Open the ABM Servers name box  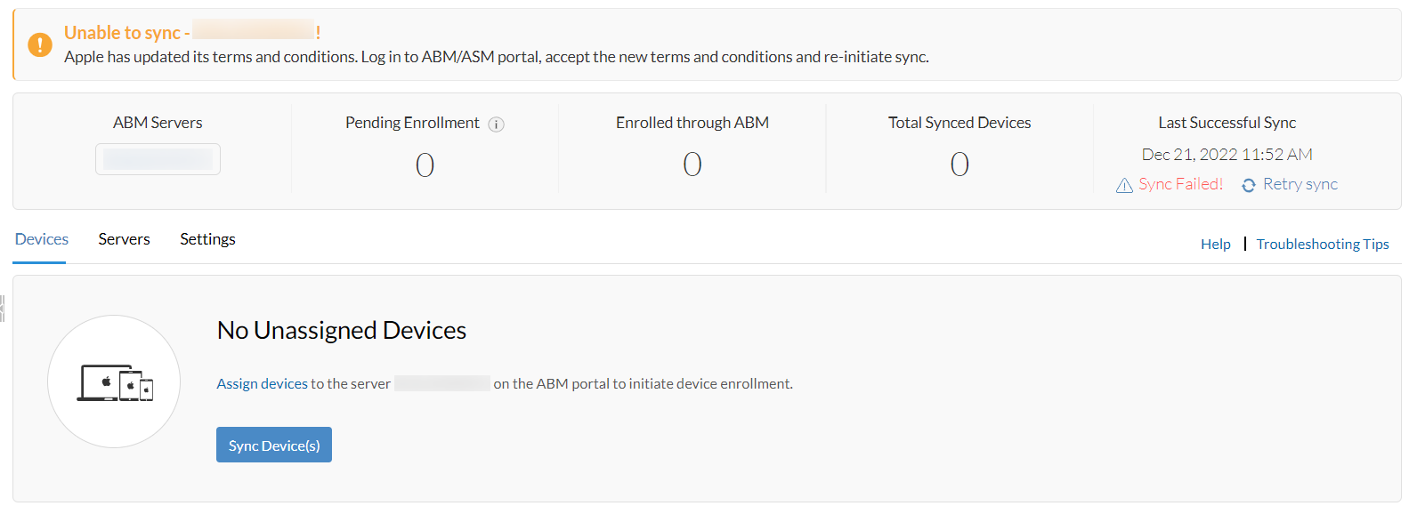click(x=158, y=159)
